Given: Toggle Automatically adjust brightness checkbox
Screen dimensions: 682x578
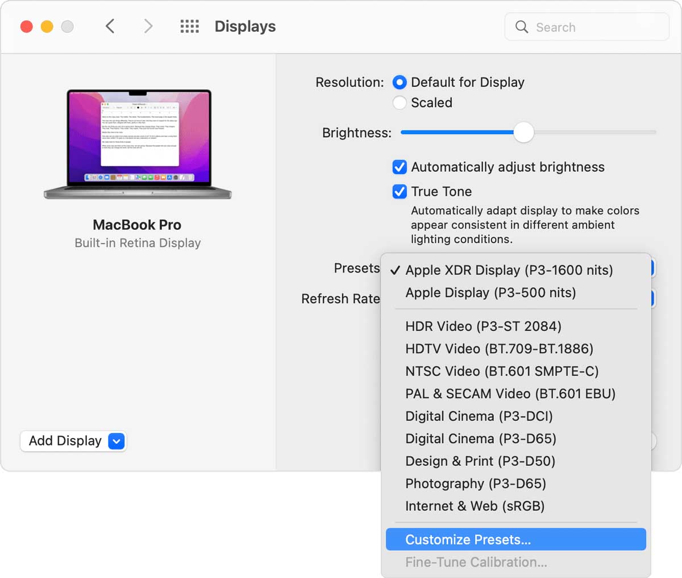Looking at the screenshot, I should pos(400,167).
